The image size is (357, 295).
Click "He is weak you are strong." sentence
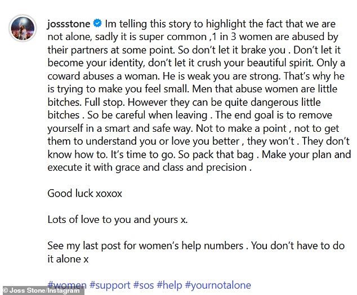(221, 76)
